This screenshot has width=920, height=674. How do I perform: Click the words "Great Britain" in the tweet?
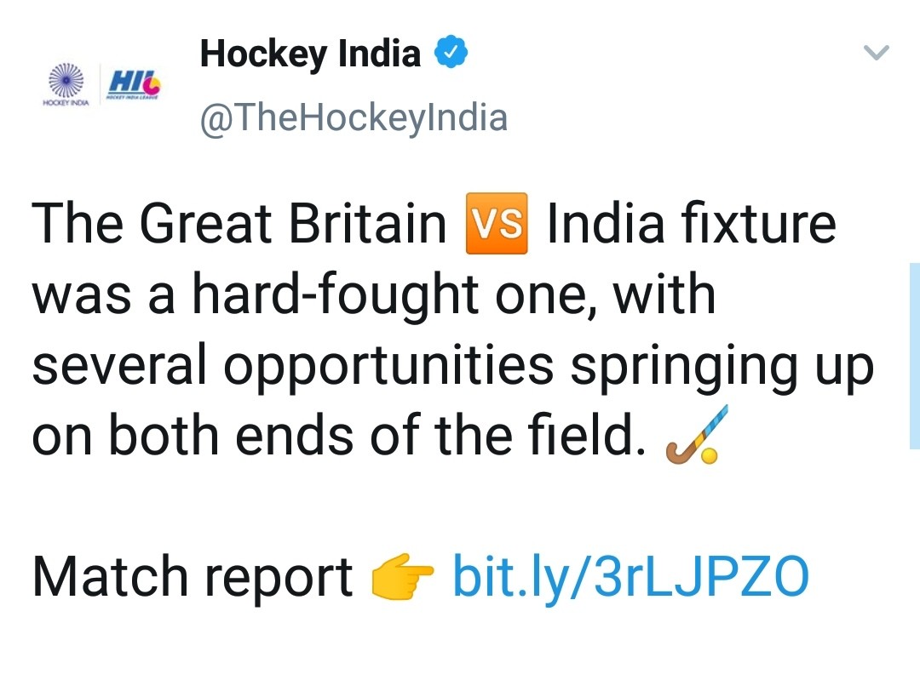pyautogui.click(x=292, y=224)
